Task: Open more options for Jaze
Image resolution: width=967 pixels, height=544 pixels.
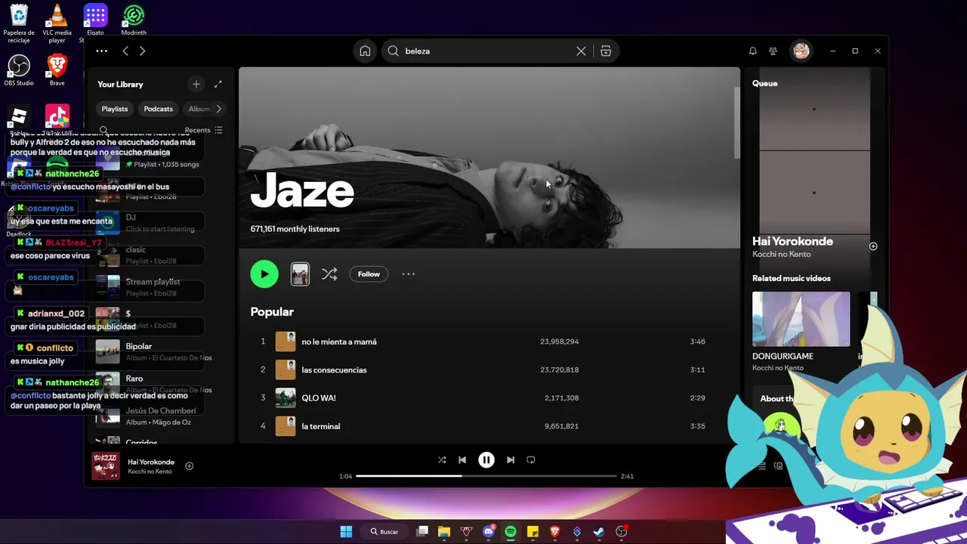Action: tap(408, 274)
